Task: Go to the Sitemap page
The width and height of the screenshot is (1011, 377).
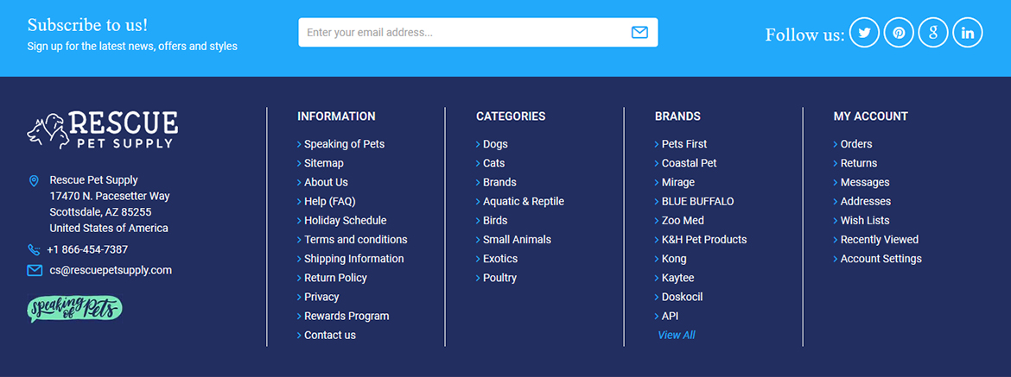Action: click(x=324, y=163)
